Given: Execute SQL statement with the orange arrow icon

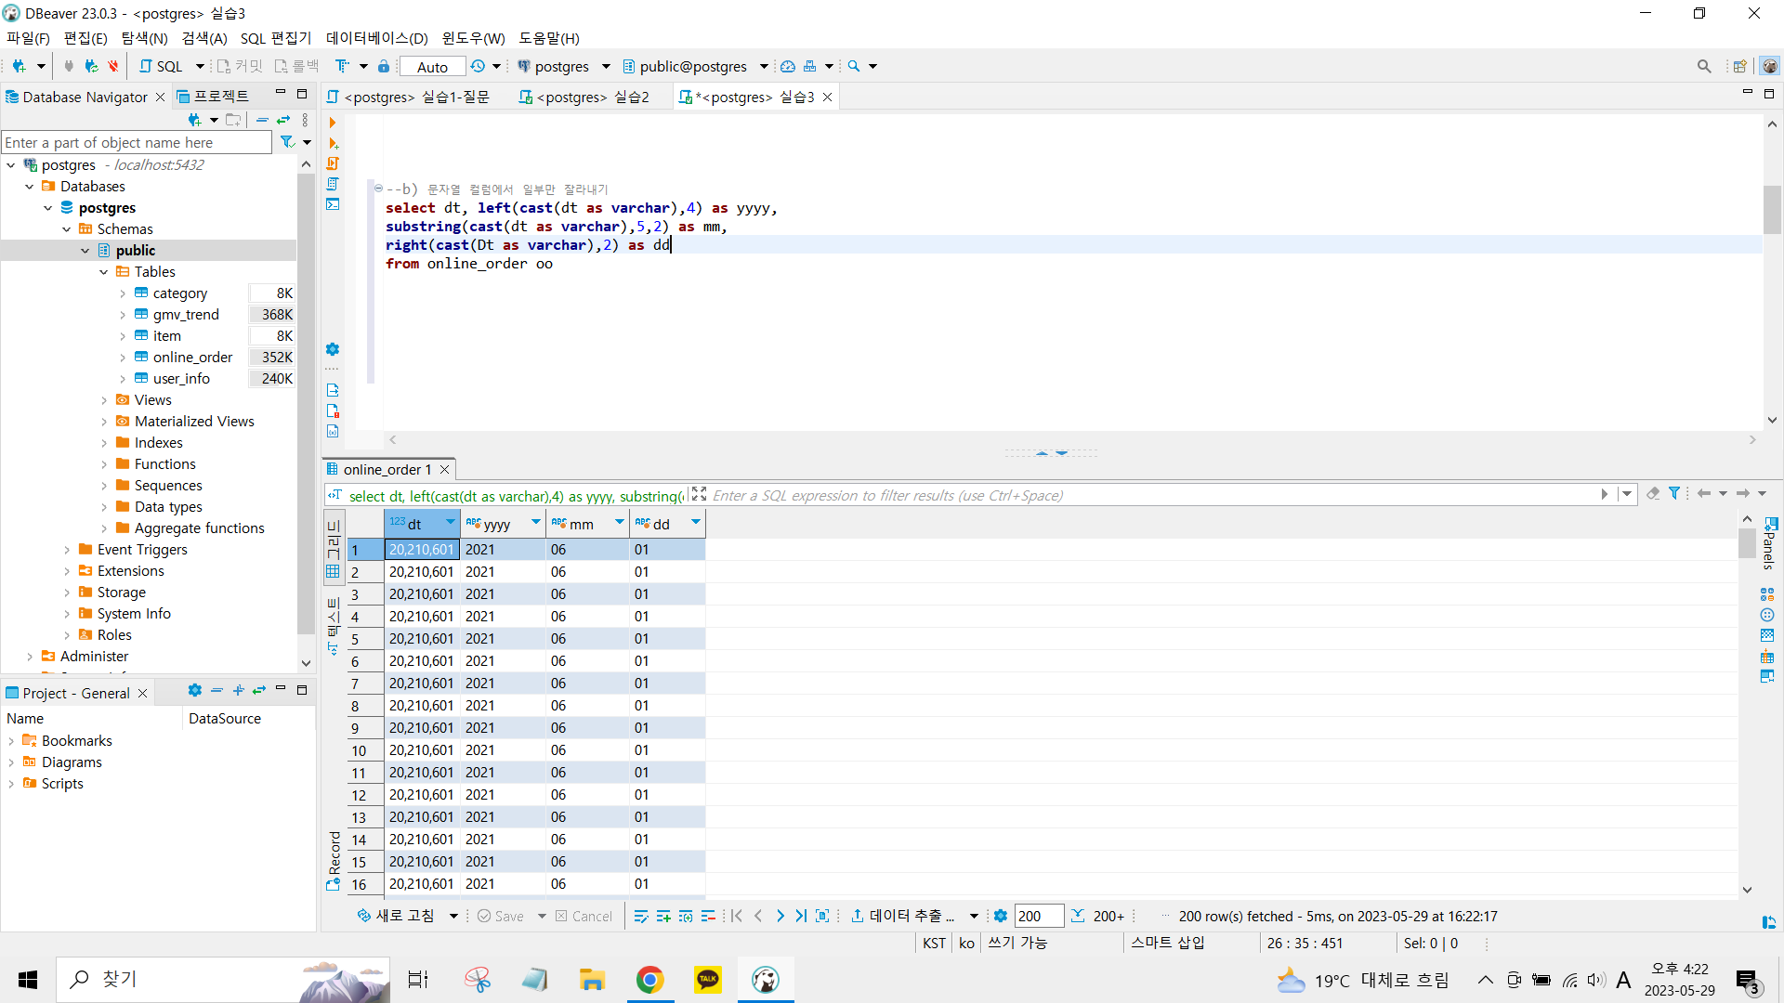Looking at the screenshot, I should tap(333, 123).
